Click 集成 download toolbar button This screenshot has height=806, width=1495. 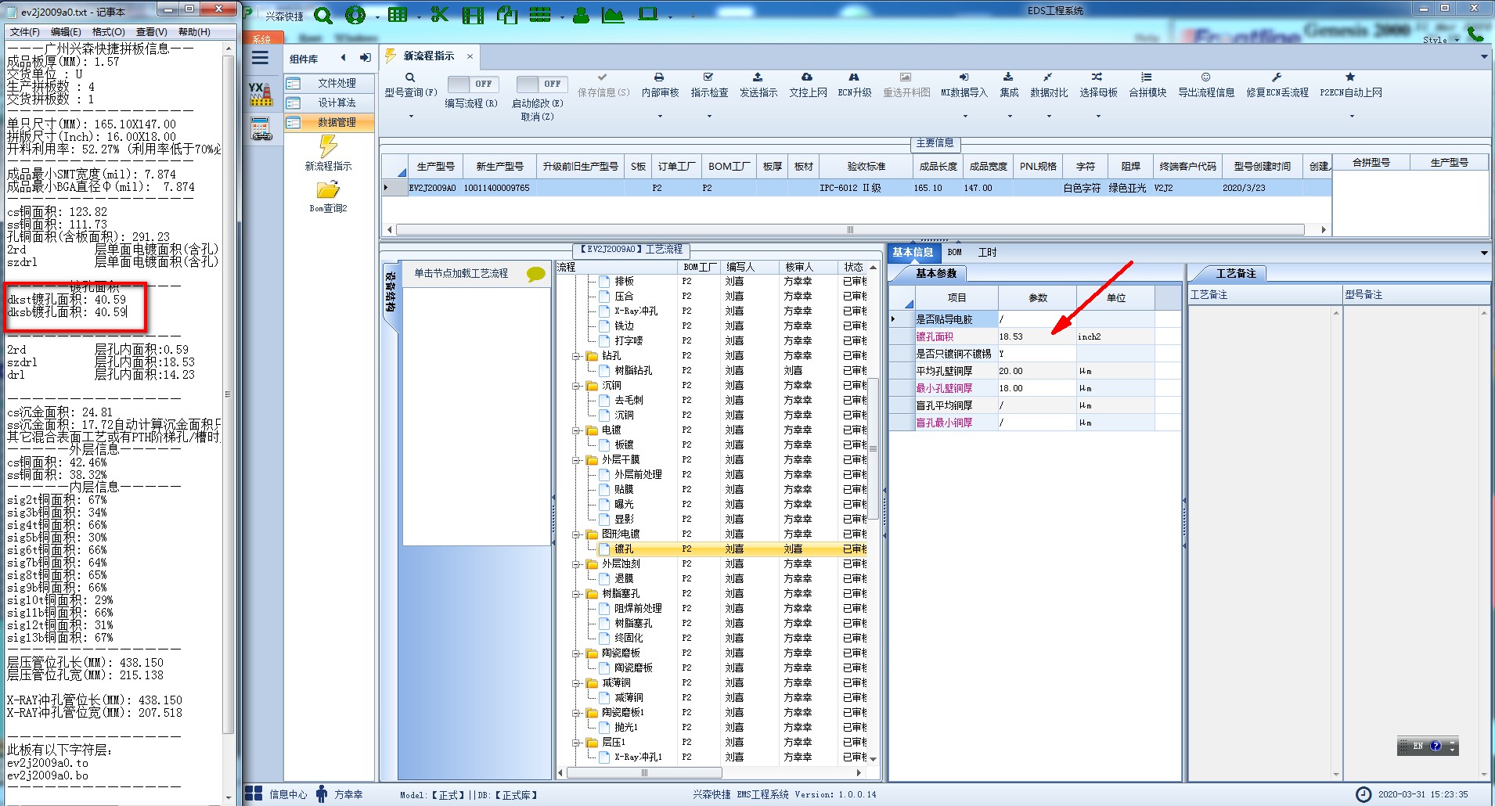1009,85
